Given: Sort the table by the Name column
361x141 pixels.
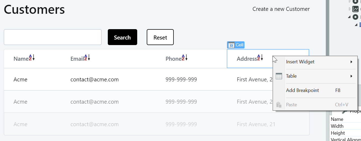Looking at the screenshot, I should coord(32,57).
